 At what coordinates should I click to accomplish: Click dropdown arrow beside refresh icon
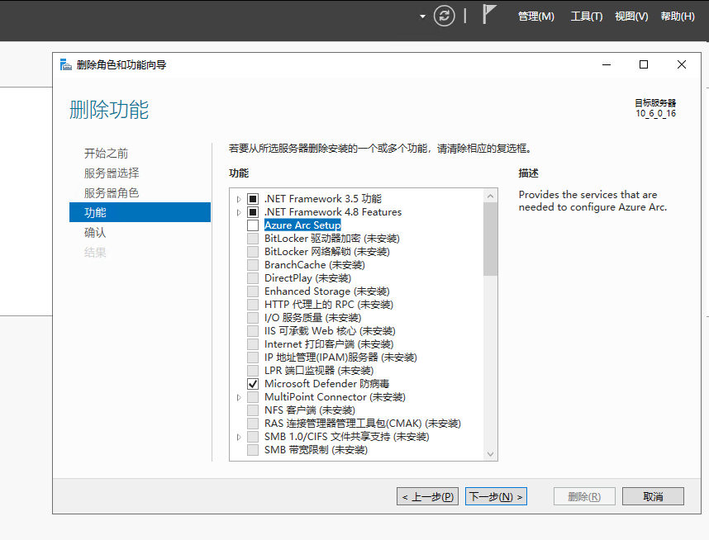423,17
